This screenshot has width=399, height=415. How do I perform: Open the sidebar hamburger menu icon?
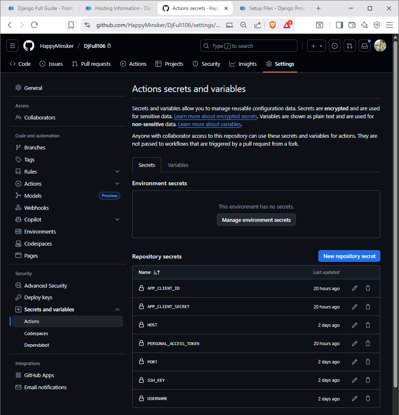click(x=12, y=45)
